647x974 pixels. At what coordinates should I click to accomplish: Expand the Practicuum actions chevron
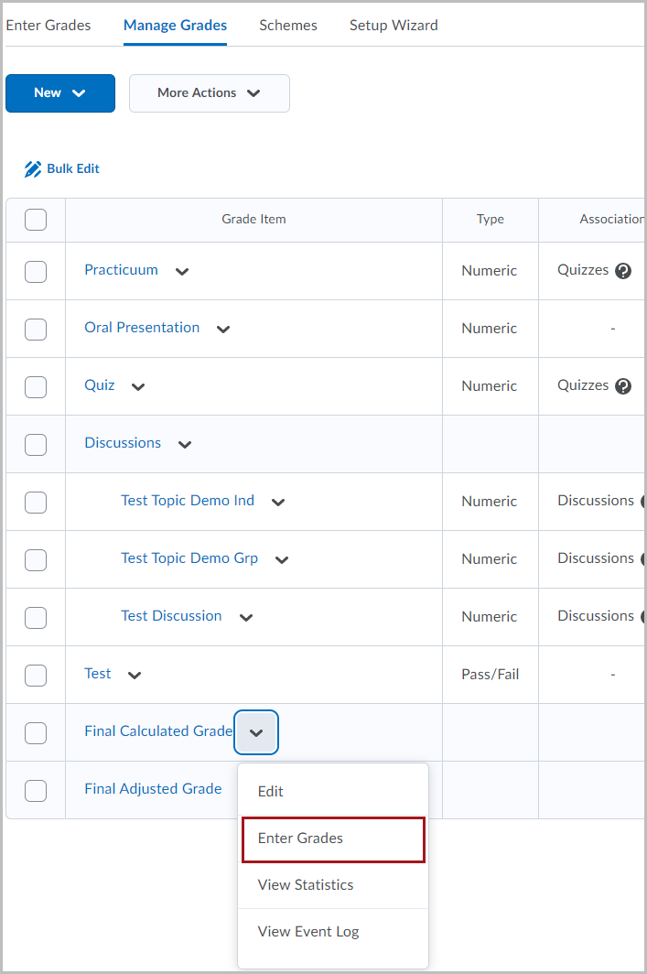click(x=182, y=272)
